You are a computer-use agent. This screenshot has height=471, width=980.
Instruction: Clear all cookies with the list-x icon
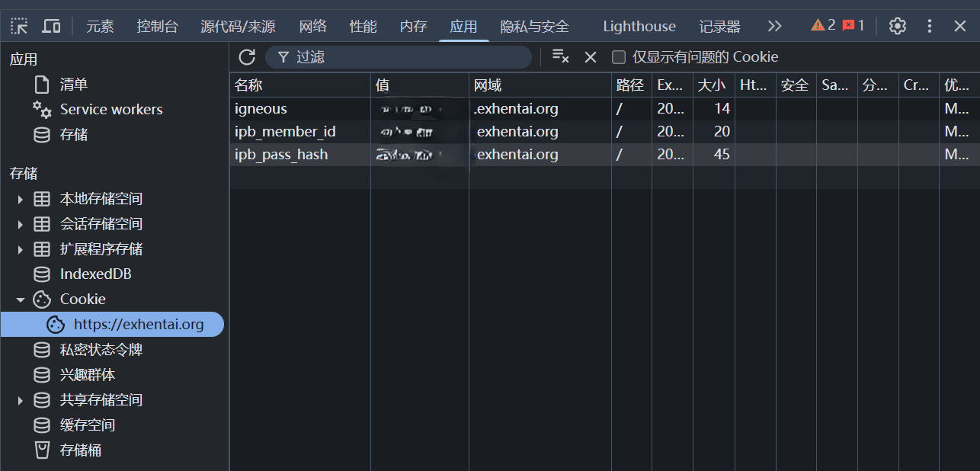(x=560, y=57)
